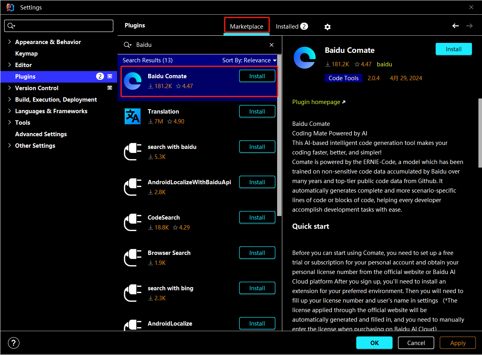The height and width of the screenshot is (355, 482).
Task: Click the CodeSearch plugin icon
Action: coord(133,222)
